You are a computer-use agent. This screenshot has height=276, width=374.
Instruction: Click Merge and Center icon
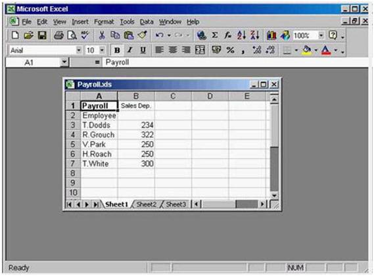coord(200,50)
